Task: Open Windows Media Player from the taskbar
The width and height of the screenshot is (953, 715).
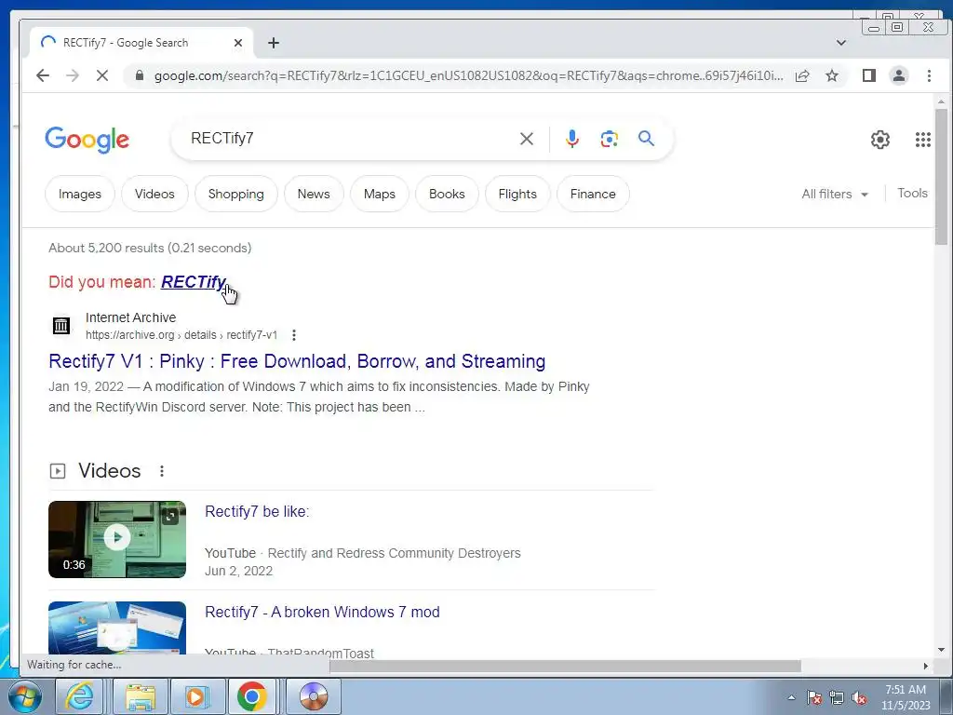Action: pos(197,696)
